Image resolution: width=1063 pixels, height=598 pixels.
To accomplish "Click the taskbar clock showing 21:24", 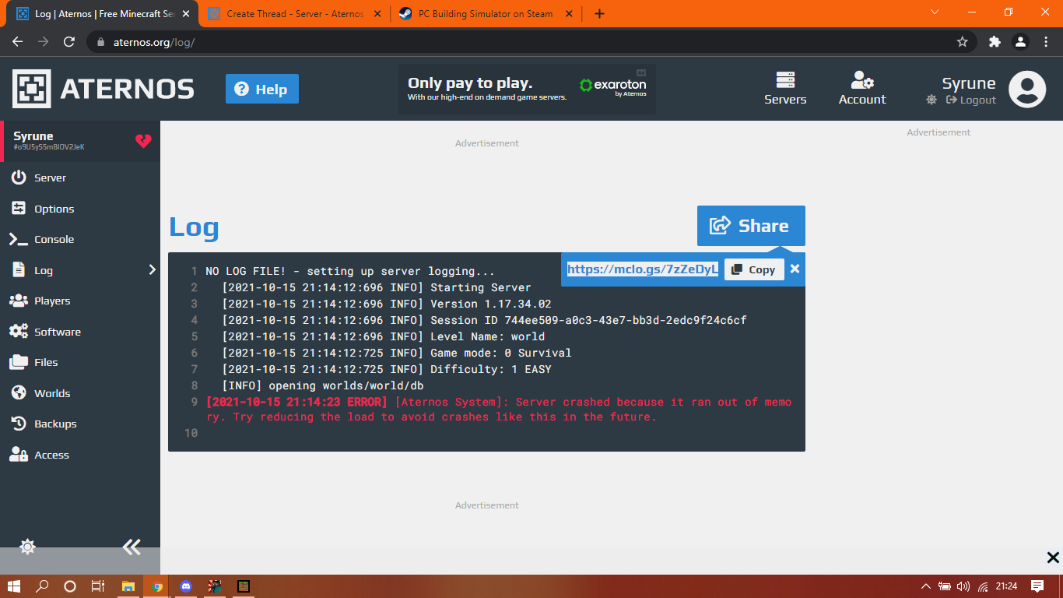I will (1006, 586).
